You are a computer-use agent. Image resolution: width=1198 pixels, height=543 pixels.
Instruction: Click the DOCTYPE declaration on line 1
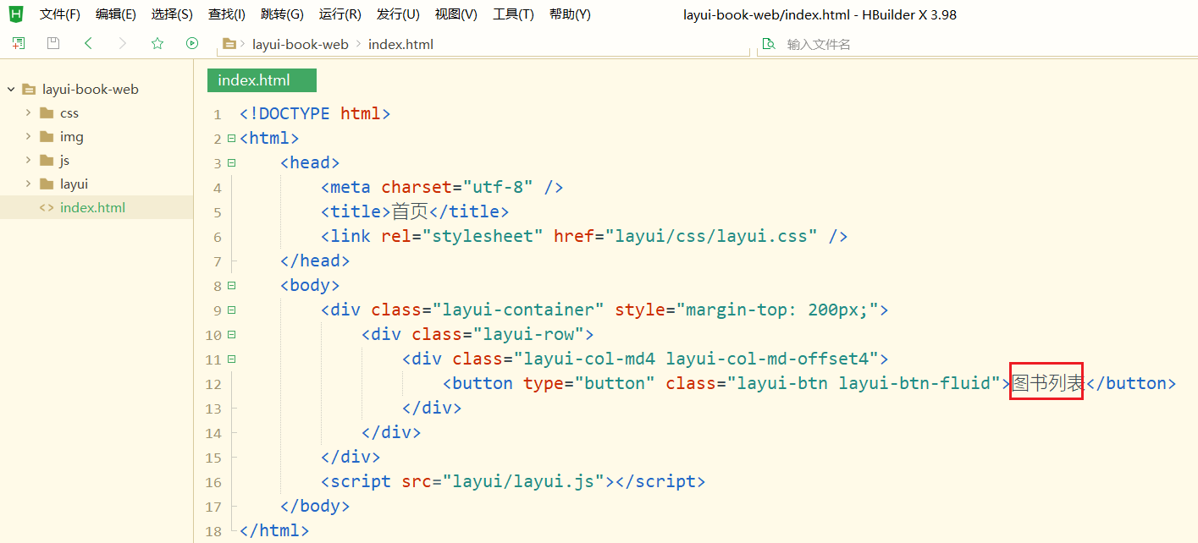(x=315, y=113)
